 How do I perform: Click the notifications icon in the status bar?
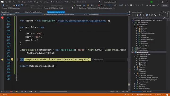tap(167, 95)
